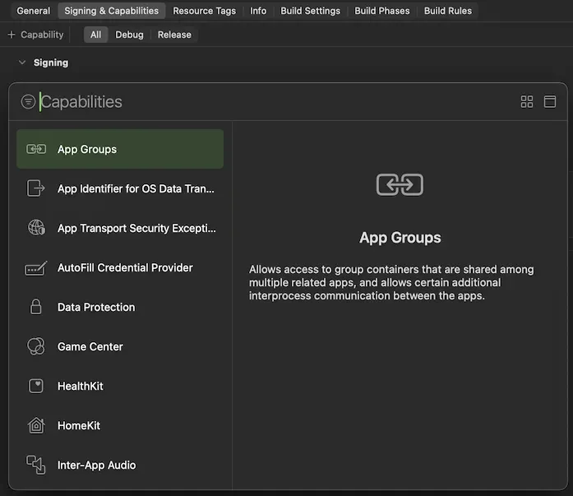Open the General tab
Viewport: 573px width, 496px height.
(x=33, y=11)
